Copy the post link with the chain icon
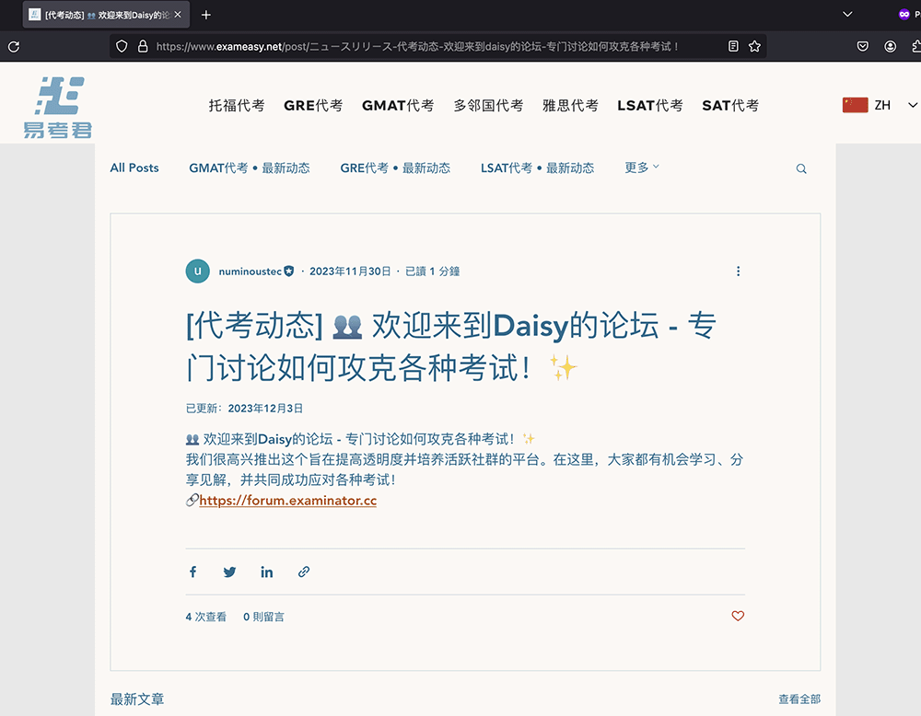 coord(304,572)
